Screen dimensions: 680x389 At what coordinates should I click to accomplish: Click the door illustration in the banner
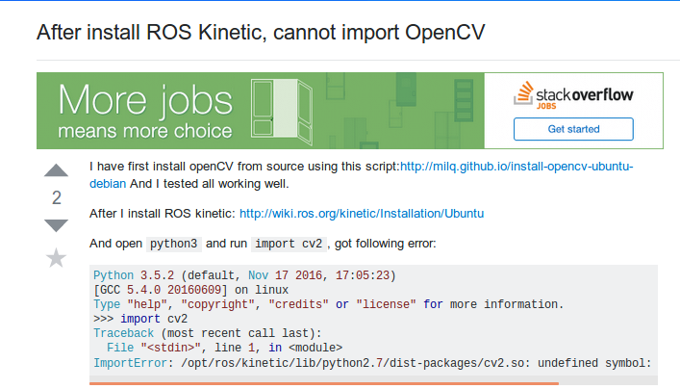[x=282, y=111]
